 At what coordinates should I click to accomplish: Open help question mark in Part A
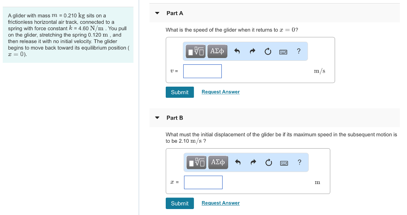298,51
